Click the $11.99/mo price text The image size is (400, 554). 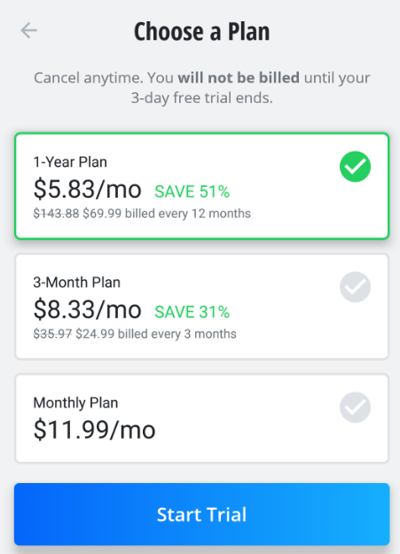pyautogui.click(x=94, y=430)
